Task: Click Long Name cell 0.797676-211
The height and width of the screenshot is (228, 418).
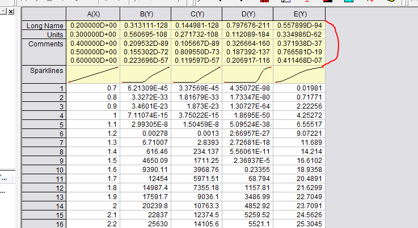Action: point(247,25)
